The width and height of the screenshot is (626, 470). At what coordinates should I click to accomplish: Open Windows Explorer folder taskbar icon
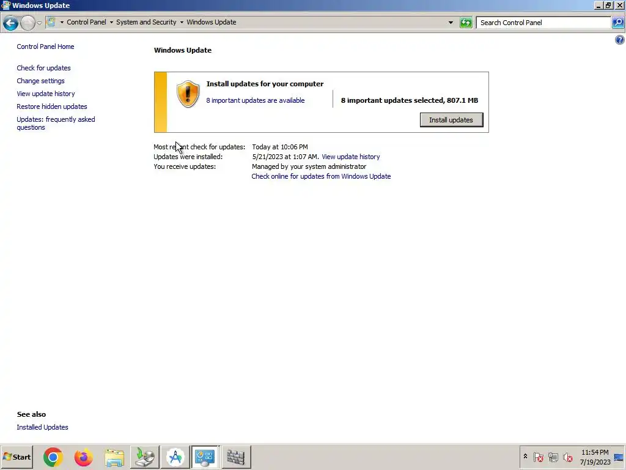click(114, 457)
